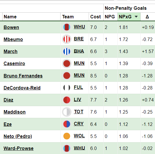Follow MUN team link for Casemiro

(79, 63)
